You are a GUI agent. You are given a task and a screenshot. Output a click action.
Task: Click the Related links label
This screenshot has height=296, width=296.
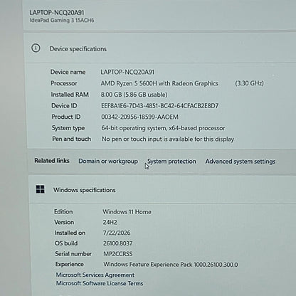pyautogui.click(x=52, y=161)
